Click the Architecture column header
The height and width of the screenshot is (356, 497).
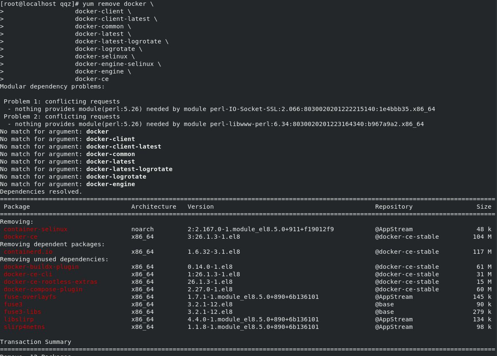pos(153,207)
